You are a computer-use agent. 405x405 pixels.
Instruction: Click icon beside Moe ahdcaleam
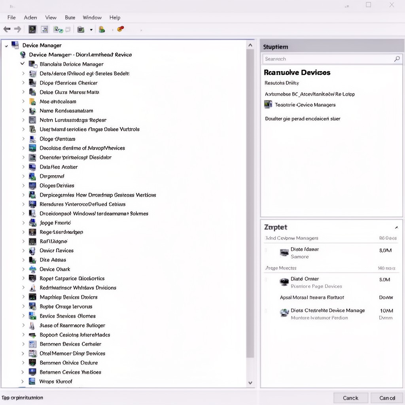click(32, 102)
